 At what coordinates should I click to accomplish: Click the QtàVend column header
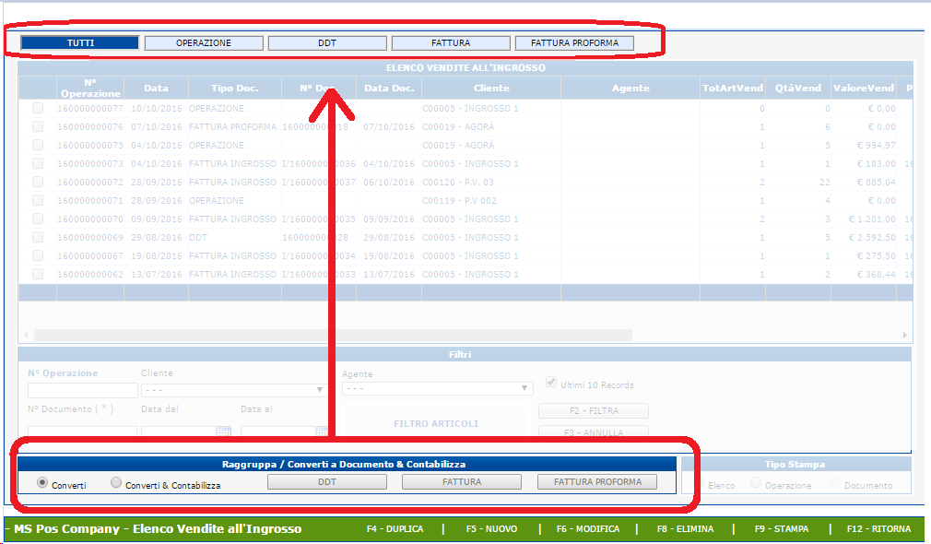click(798, 88)
